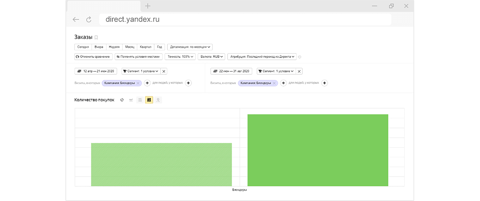This screenshot has height=201, width=480.
Task: Clear the right period's Сегмент condition
Action: pyautogui.click(x=299, y=71)
